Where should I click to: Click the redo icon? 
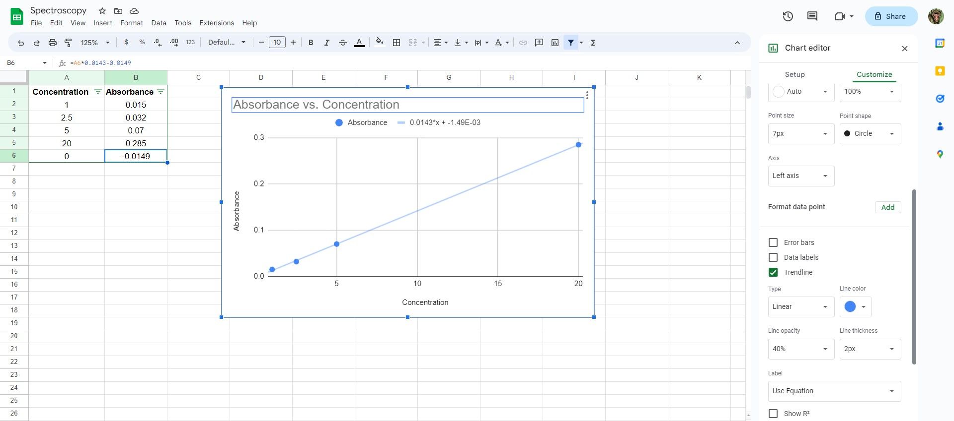click(x=37, y=43)
